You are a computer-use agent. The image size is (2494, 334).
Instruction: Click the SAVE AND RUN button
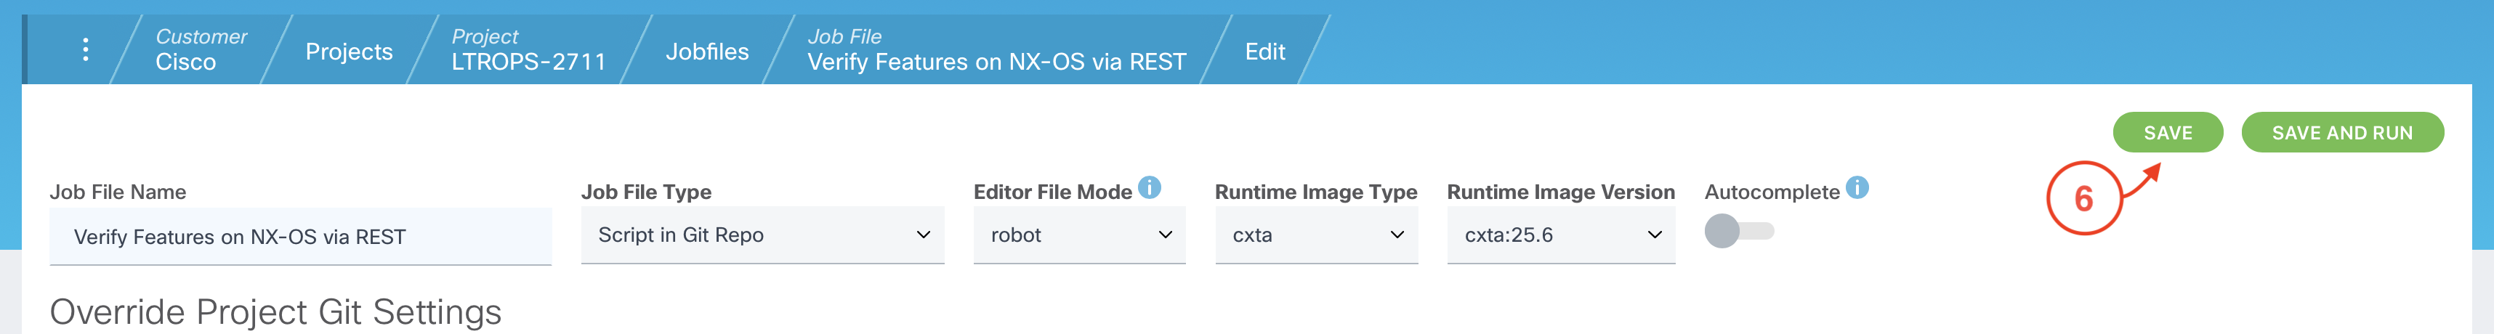pyautogui.click(x=2341, y=133)
